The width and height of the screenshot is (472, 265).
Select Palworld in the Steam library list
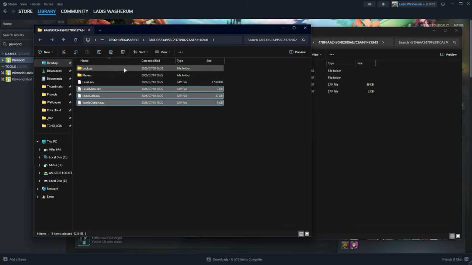point(18,60)
